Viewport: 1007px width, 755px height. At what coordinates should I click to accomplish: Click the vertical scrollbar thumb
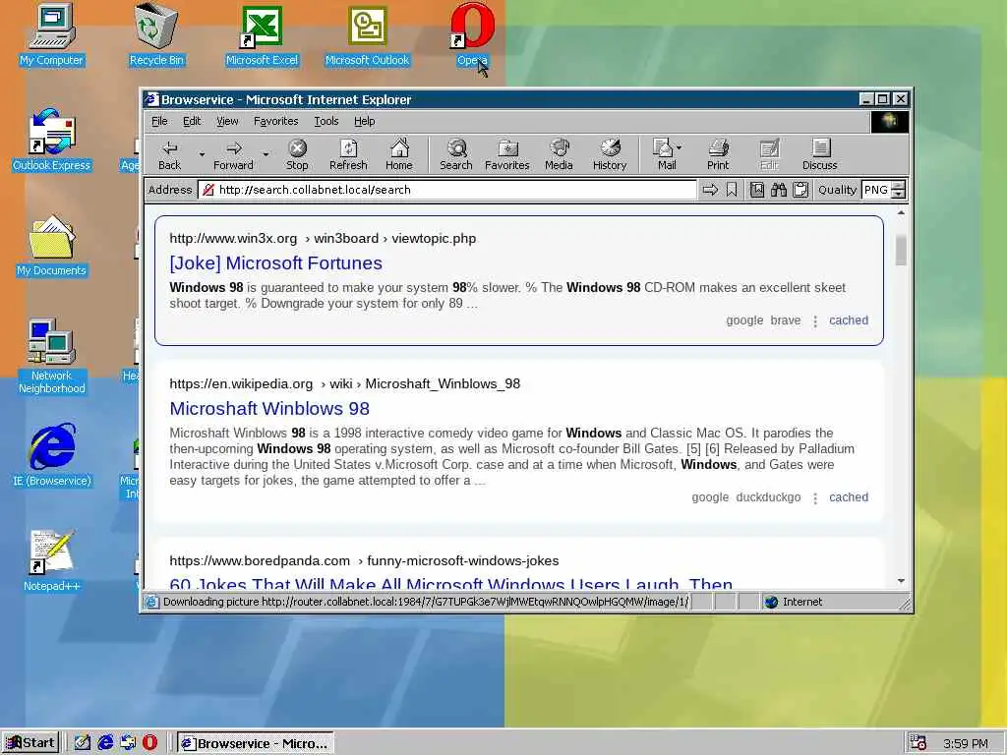(x=901, y=250)
